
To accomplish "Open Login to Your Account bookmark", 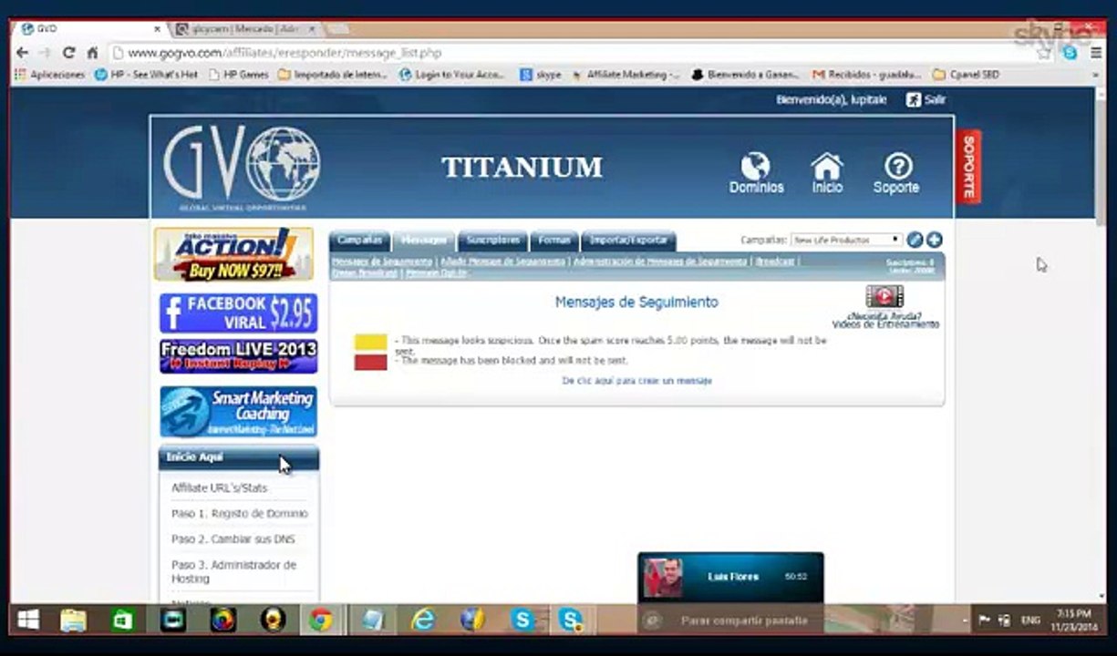I will [452, 75].
